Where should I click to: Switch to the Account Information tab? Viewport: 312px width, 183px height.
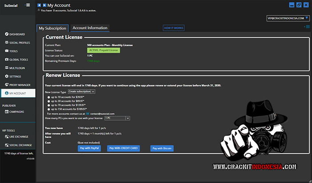90,28
